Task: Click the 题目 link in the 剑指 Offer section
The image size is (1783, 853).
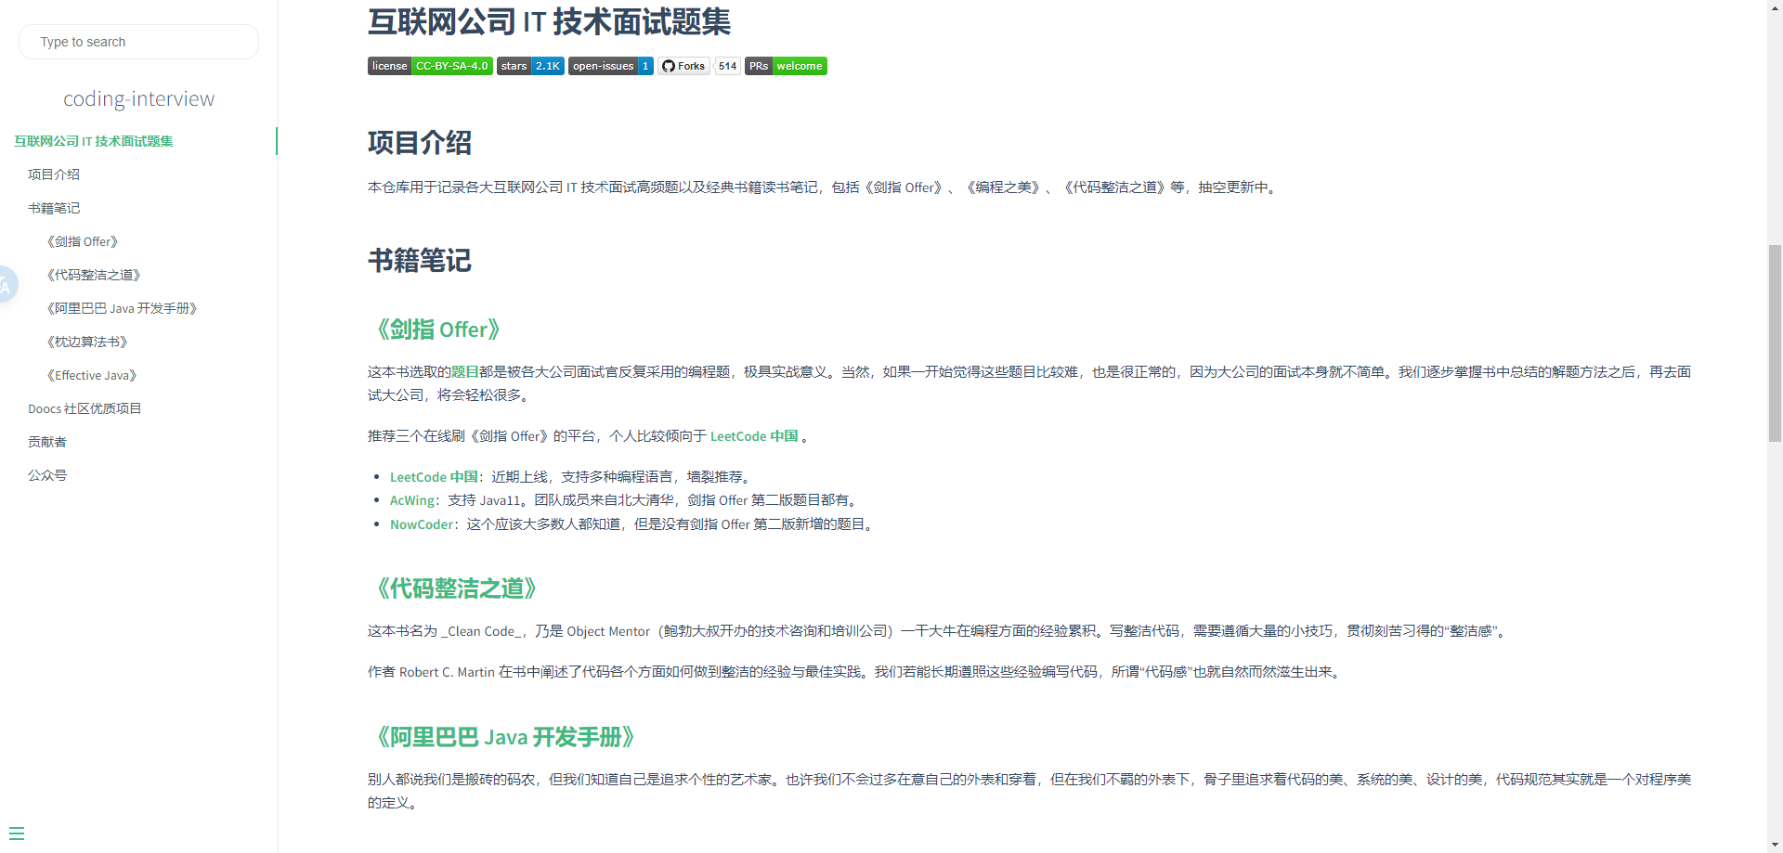Action: 466,370
